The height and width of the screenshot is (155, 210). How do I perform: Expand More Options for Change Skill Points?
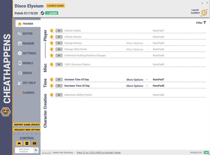137,49
